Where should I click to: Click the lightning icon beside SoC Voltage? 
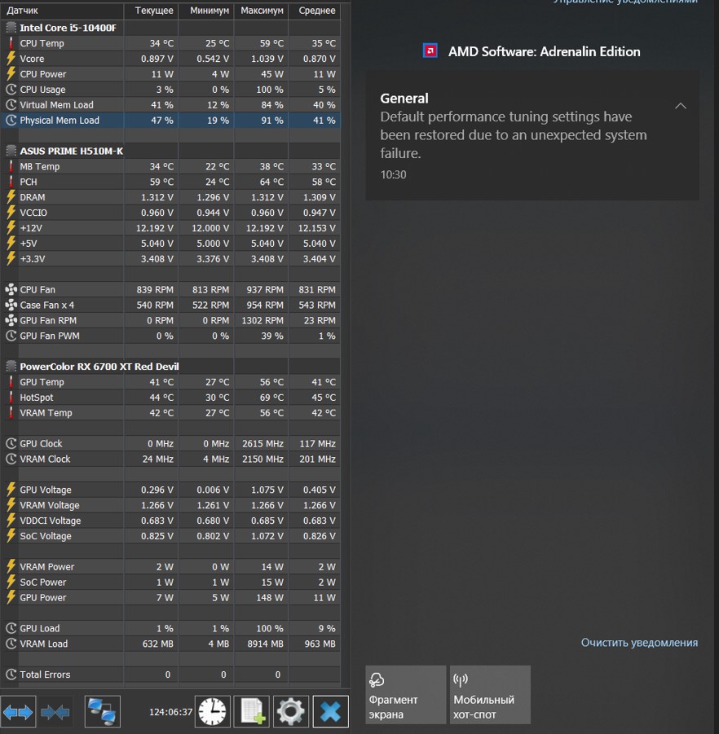[x=11, y=536]
